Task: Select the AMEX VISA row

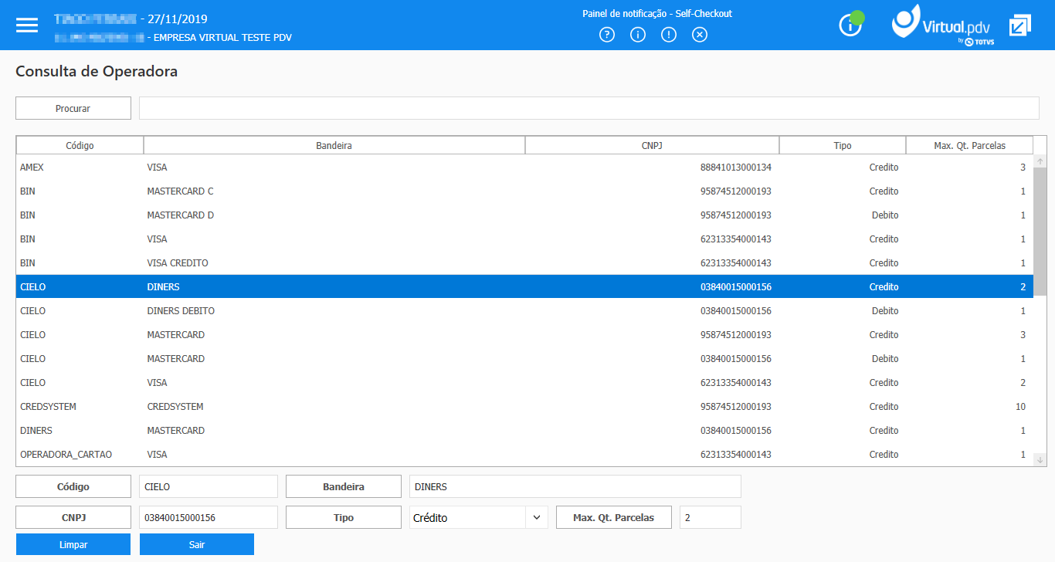Action: [x=524, y=168]
